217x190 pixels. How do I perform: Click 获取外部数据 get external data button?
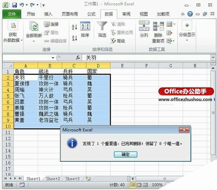coord(13,32)
